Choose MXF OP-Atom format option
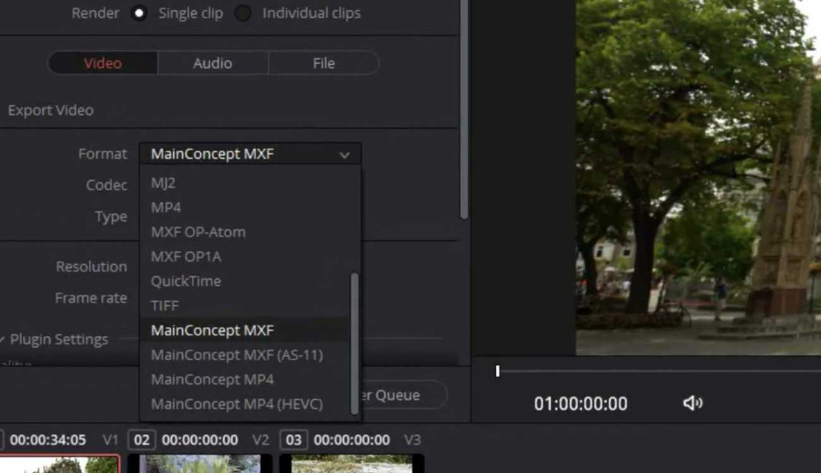The width and height of the screenshot is (821, 473). 245,232
